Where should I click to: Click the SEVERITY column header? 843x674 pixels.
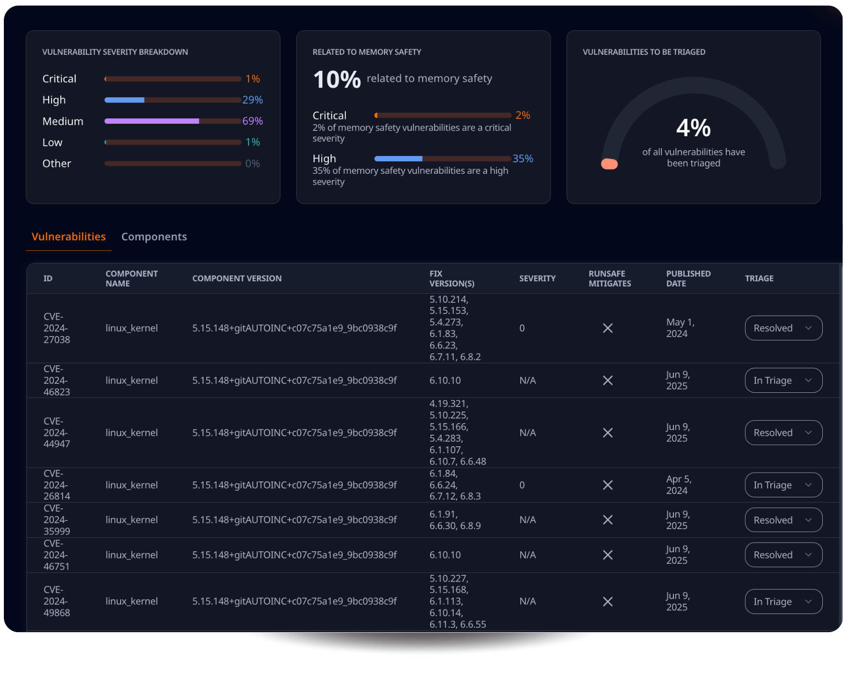pos(538,278)
